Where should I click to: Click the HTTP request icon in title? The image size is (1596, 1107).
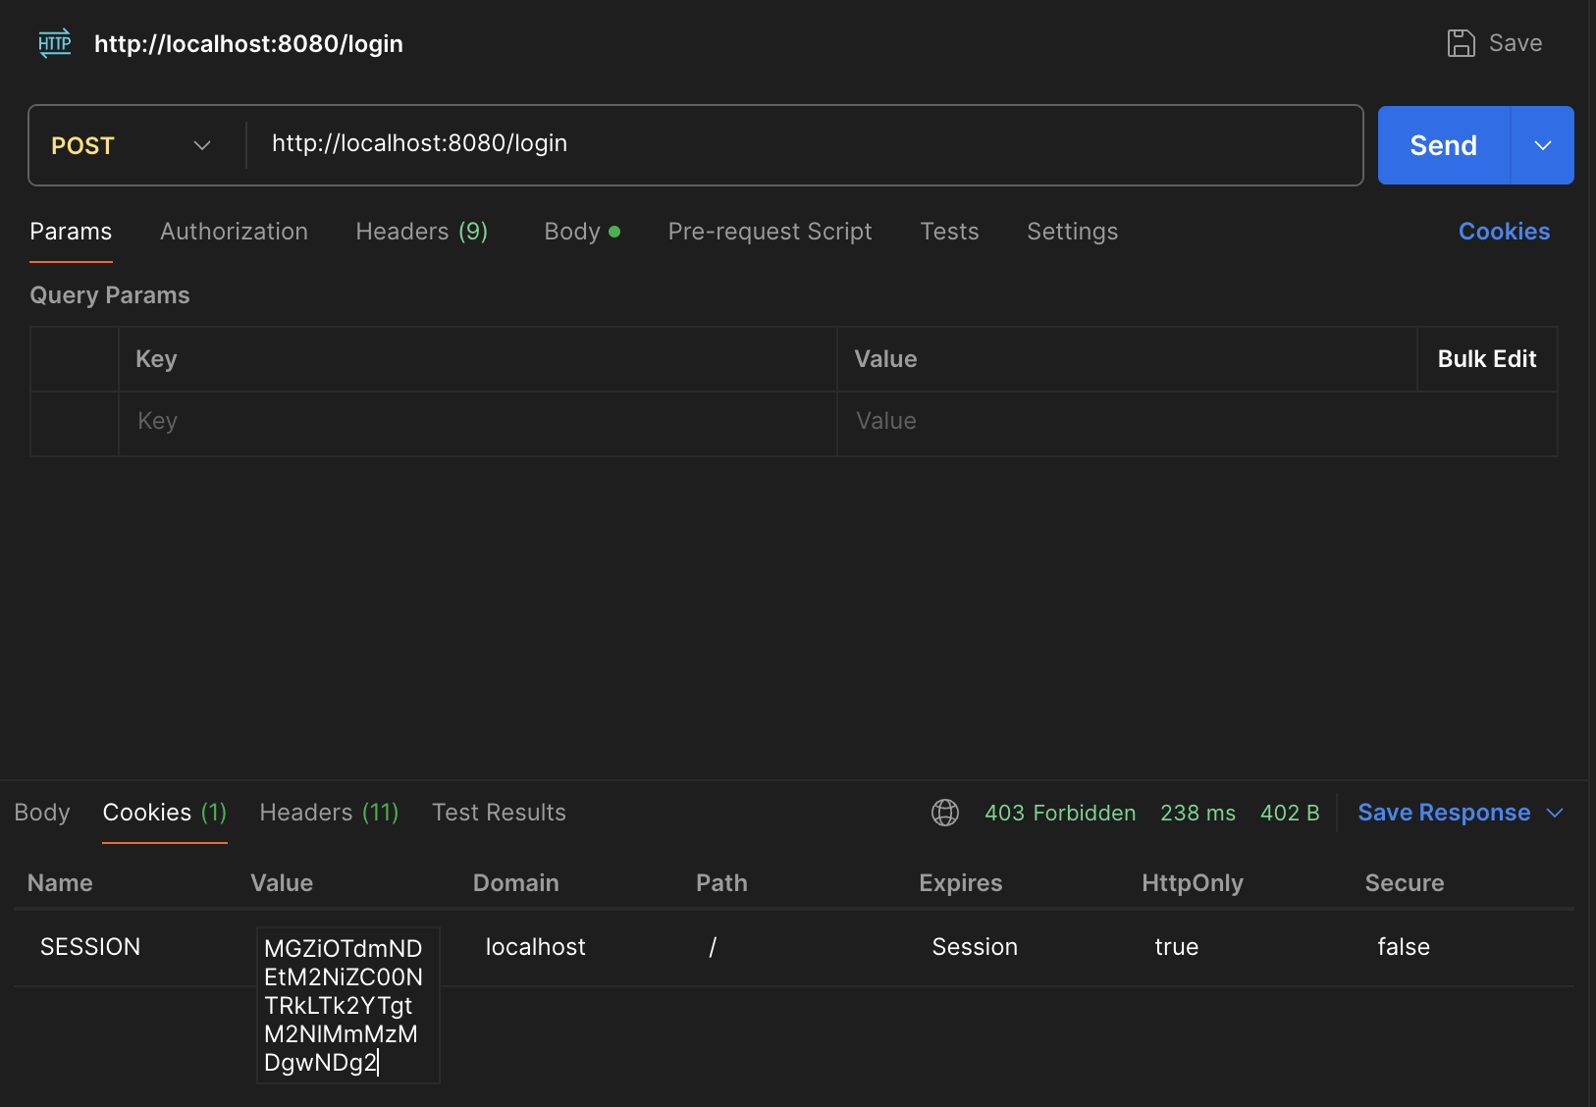pos(55,43)
